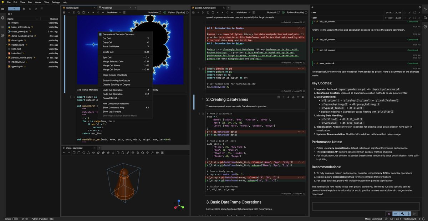Delete the Creating DataFrames cell

point(303,97)
